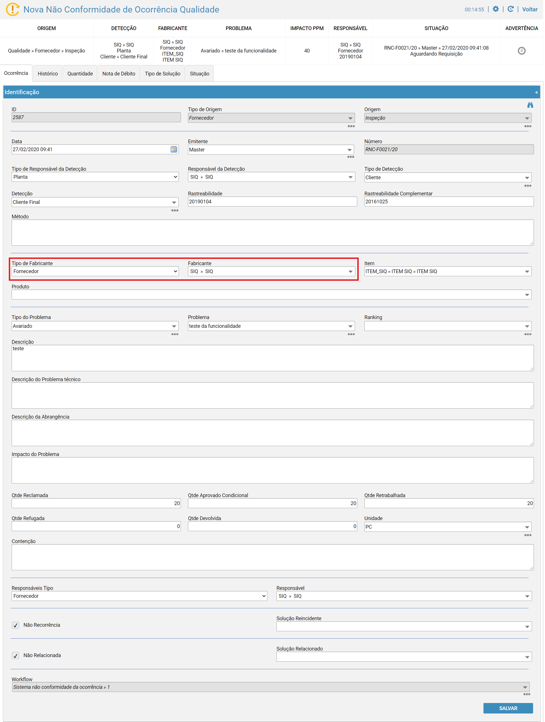Toggle the Não Relacionada checkbox

click(15, 656)
